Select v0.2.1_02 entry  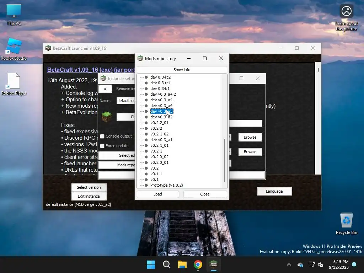click(x=160, y=134)
